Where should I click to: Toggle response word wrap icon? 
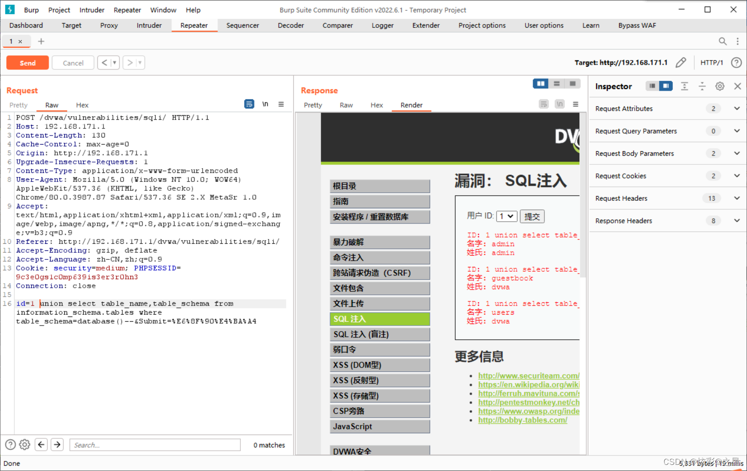[543, 104]
